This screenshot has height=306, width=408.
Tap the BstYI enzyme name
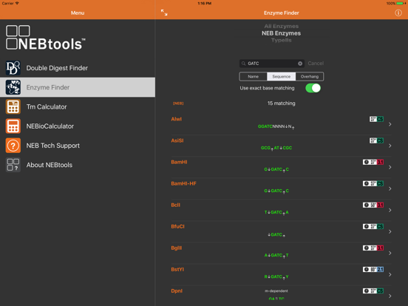click(x=177, y=269)
